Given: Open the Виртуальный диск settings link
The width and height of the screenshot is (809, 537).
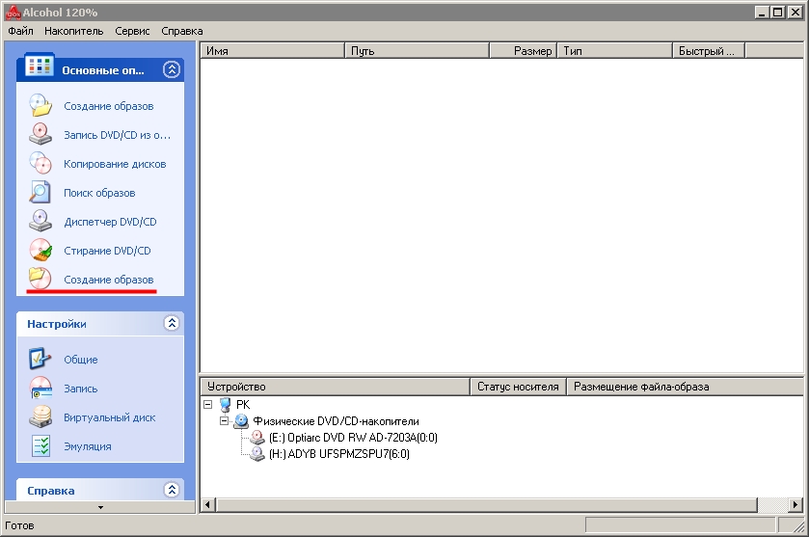Looking at the screenshot, I should [109, 417].
